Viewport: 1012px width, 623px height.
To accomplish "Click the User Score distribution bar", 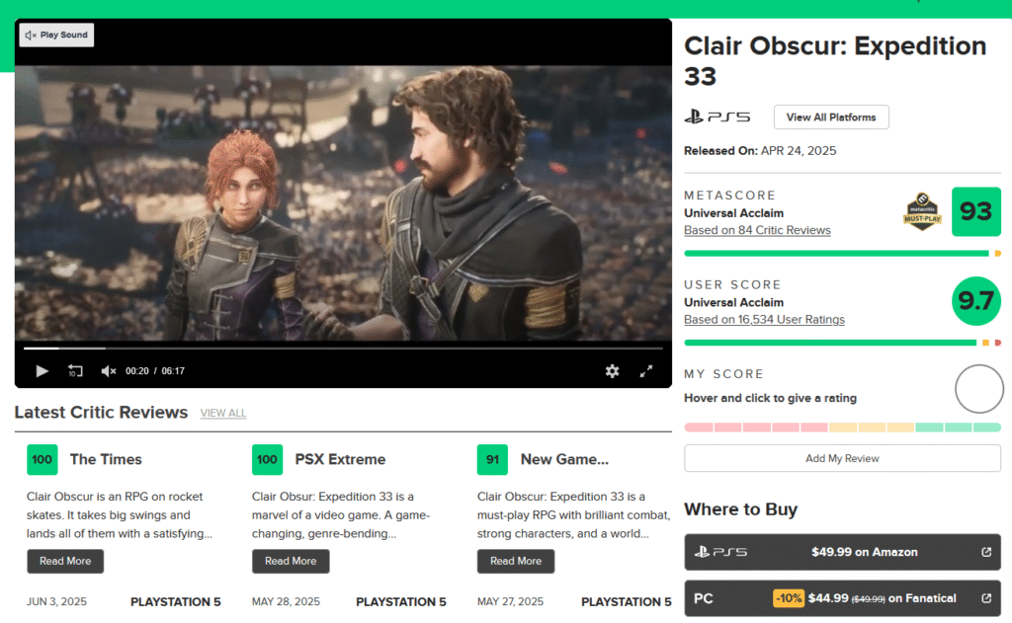I will [842, 343].
